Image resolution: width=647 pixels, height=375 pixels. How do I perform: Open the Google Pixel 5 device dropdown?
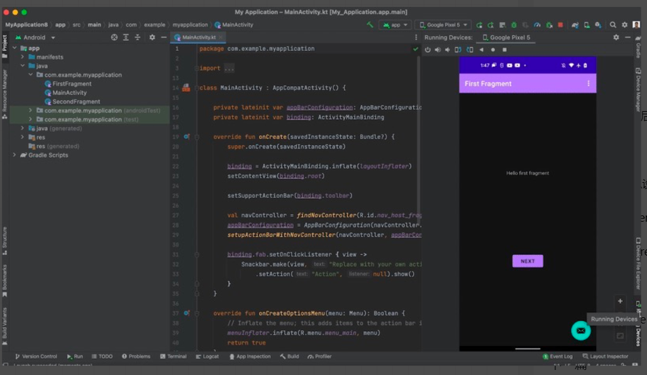tap(443, 24)
